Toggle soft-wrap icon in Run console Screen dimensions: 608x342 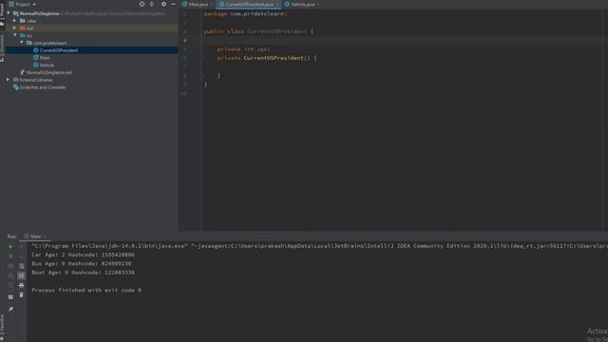coord(21,266)
